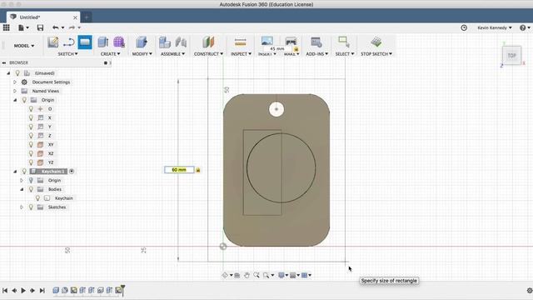Click the Stop Sketch icon
Image resolution: width=533 pixels, height=300 pixels.
[376, 42]
